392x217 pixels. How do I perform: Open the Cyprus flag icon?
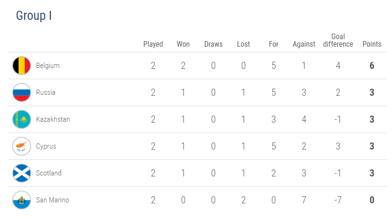point(22,146)
